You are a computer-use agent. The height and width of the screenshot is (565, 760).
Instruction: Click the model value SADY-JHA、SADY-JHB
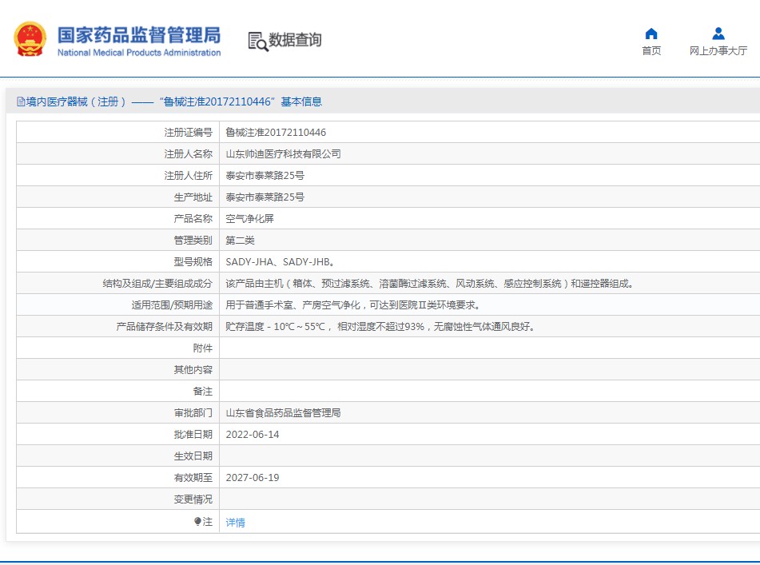click(x=280, y=261)
